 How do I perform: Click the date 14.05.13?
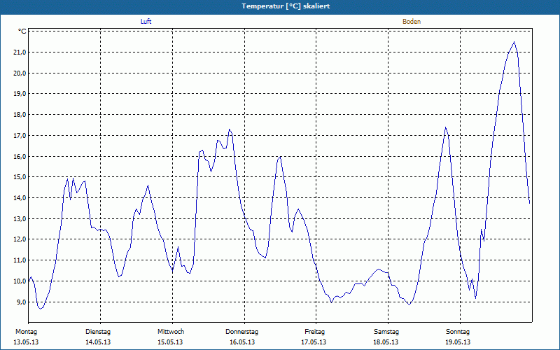pos(98,342)
